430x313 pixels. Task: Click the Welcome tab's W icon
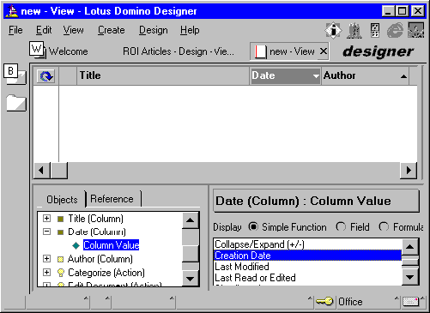tap(37, 50)
